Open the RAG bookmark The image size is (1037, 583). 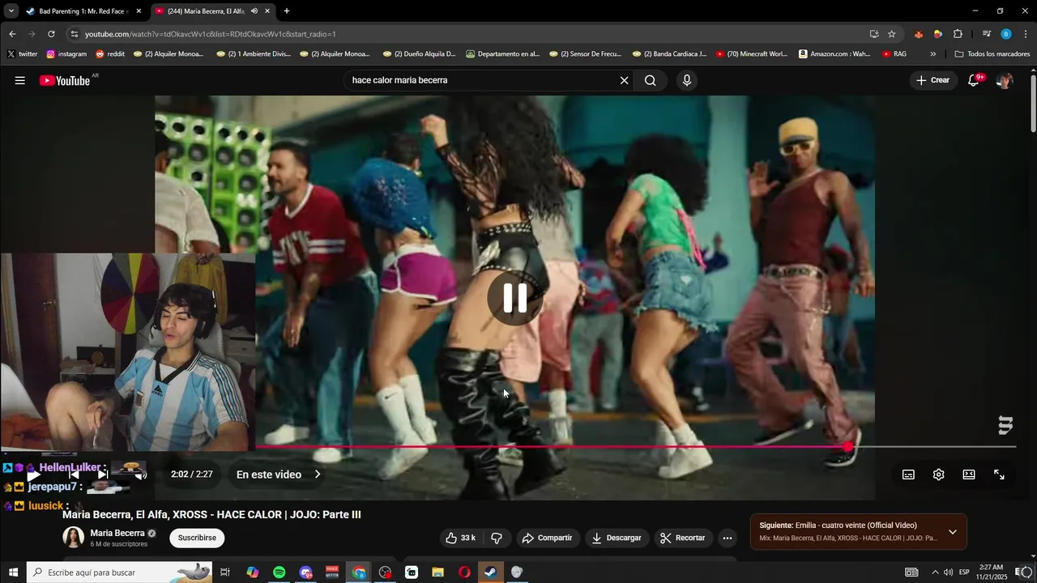coord(894,54)
